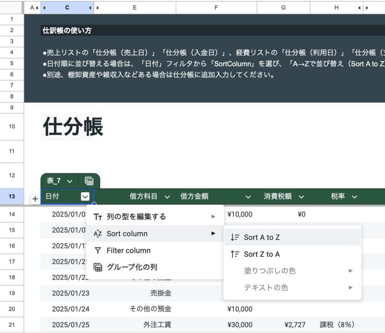Click the Tt icon beside 列の型を編集する

coord(98,217)
